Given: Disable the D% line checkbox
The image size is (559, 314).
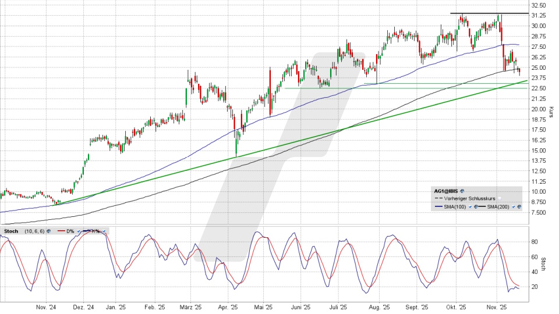Looking at the screenshot, I should pos(79,231).
